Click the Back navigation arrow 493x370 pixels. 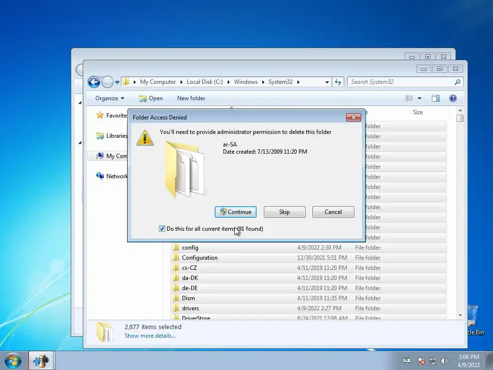click(94, 82)
